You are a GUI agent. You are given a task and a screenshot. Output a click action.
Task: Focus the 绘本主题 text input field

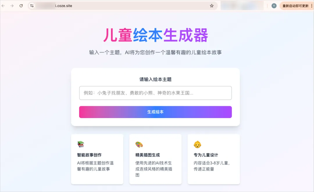tap(155, 93)
